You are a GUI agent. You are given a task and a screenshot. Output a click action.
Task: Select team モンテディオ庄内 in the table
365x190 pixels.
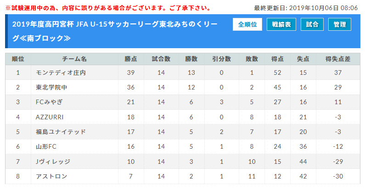61,73
